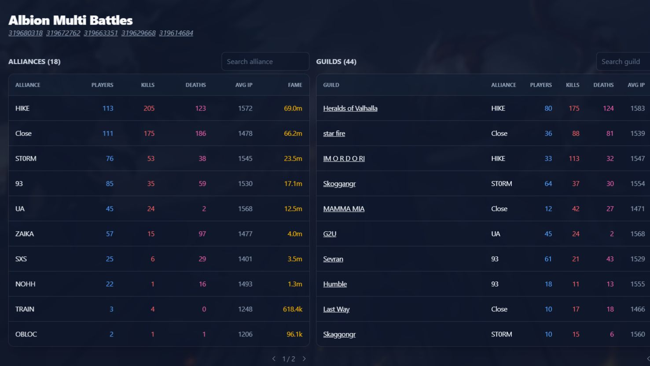Click ZAIKA deaths value 97
The image size is (650, 366).
(x=202, y=234)
